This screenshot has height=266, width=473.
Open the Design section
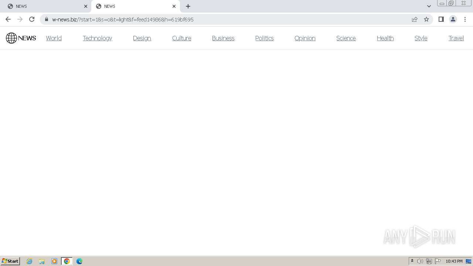click(x=142, y=38)
